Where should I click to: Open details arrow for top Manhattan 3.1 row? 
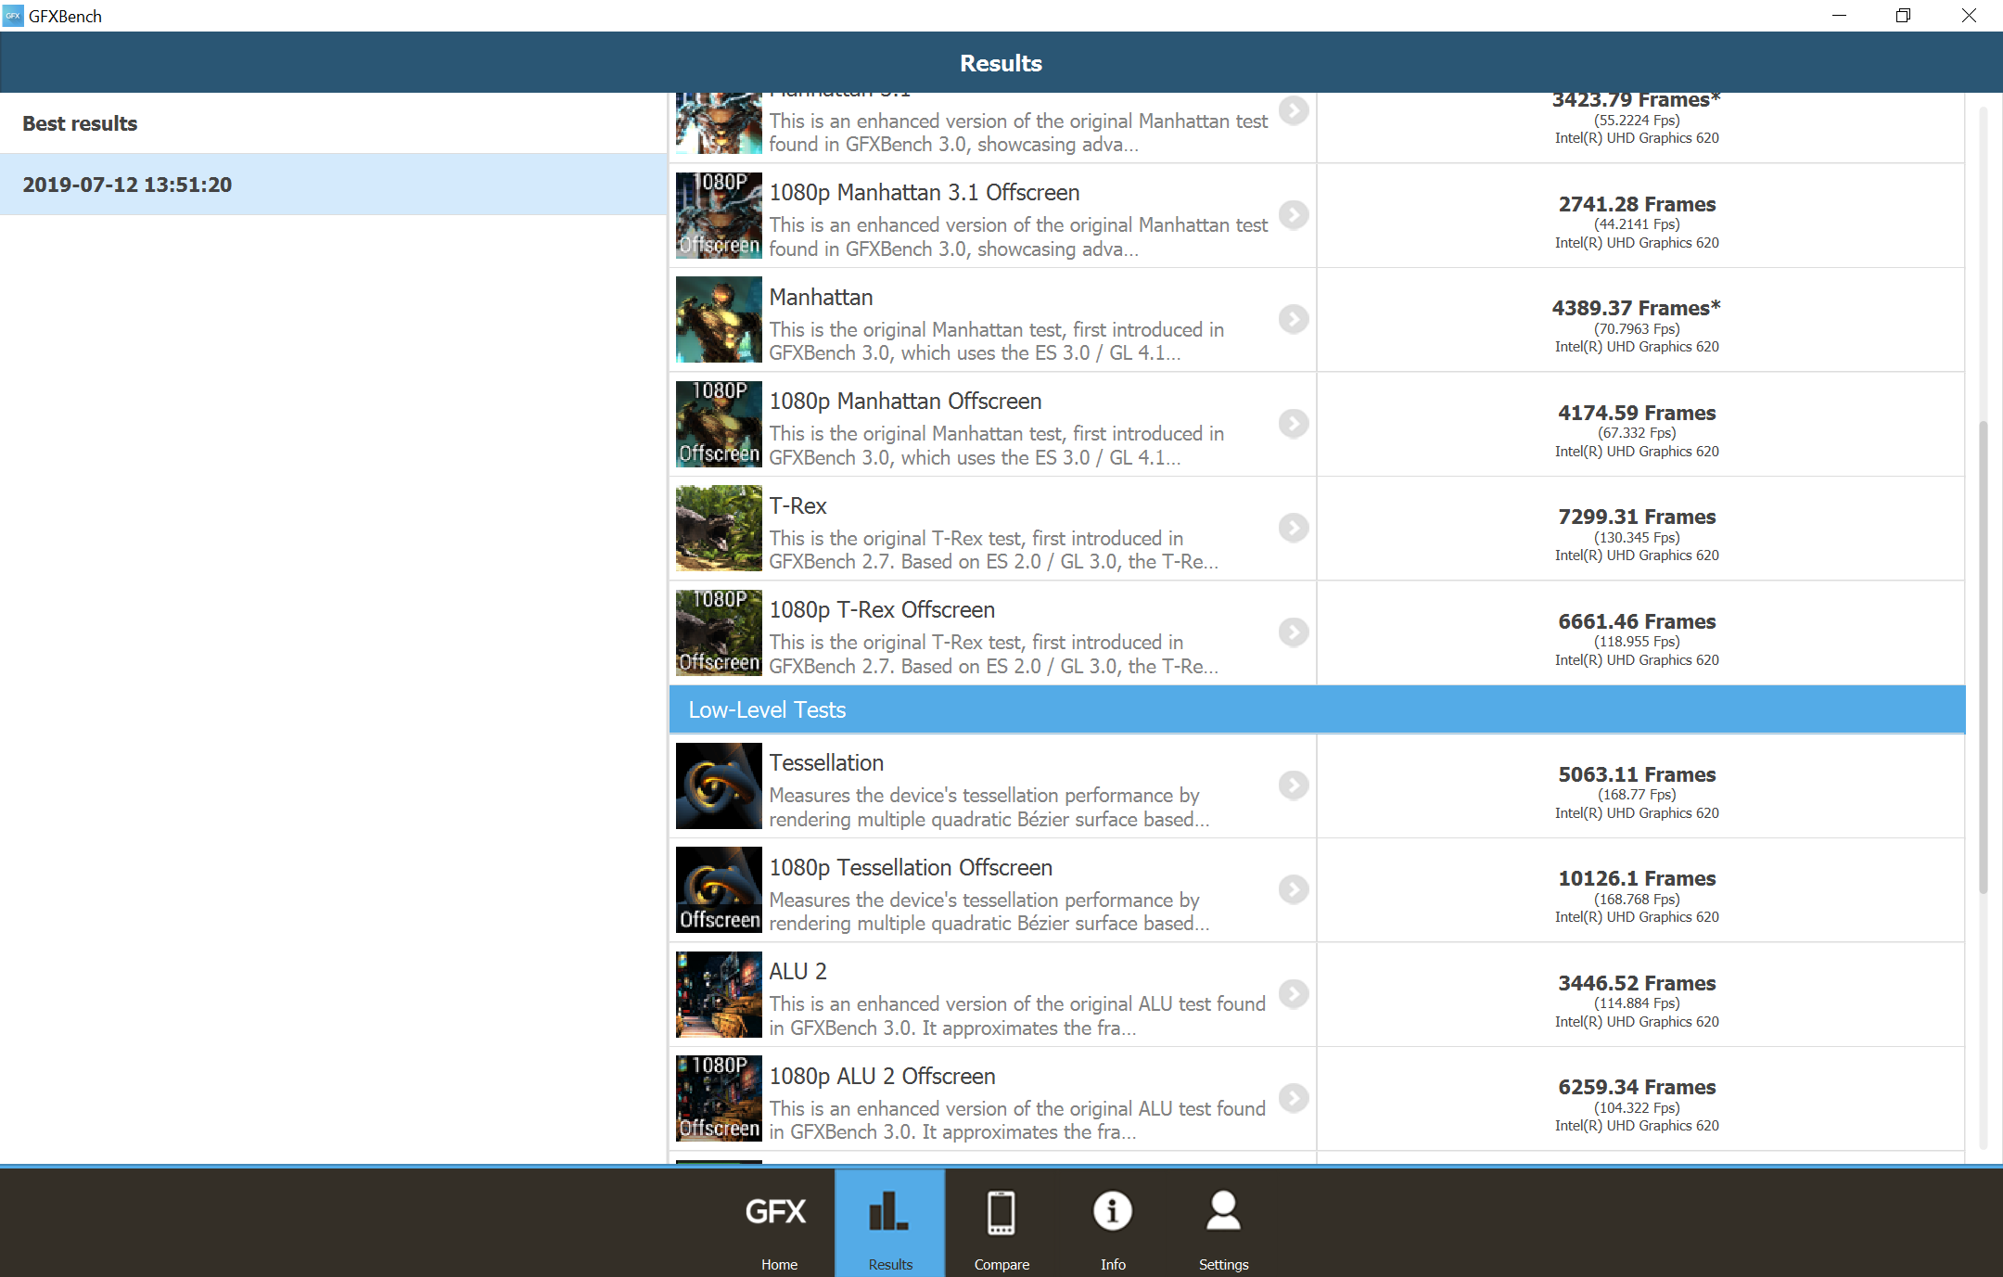click(x=1294, y=110)
